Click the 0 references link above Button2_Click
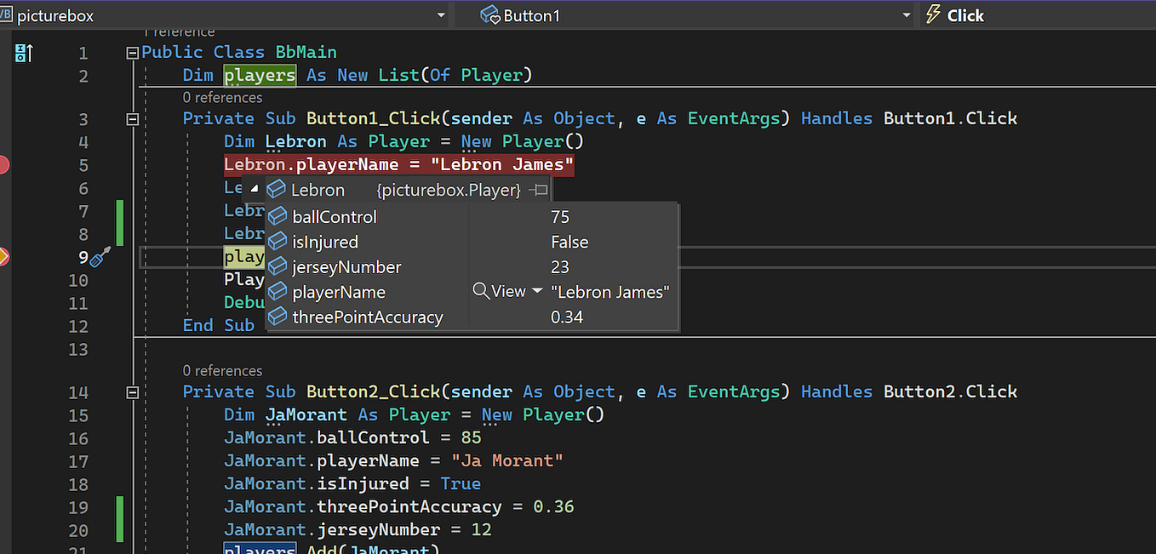1156x554 pixels. coord(223,370)
